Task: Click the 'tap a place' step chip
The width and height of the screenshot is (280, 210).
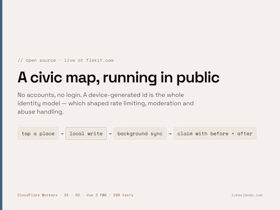Action: click(x=38, y=133)
